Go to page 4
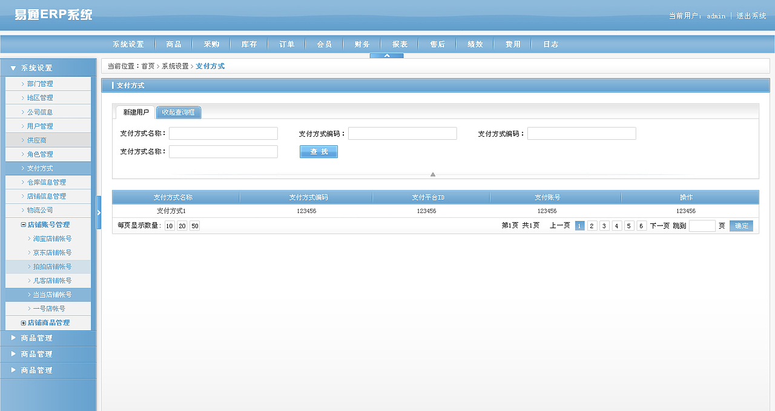This screenshot has width=775, height=411. coord(617,226)
